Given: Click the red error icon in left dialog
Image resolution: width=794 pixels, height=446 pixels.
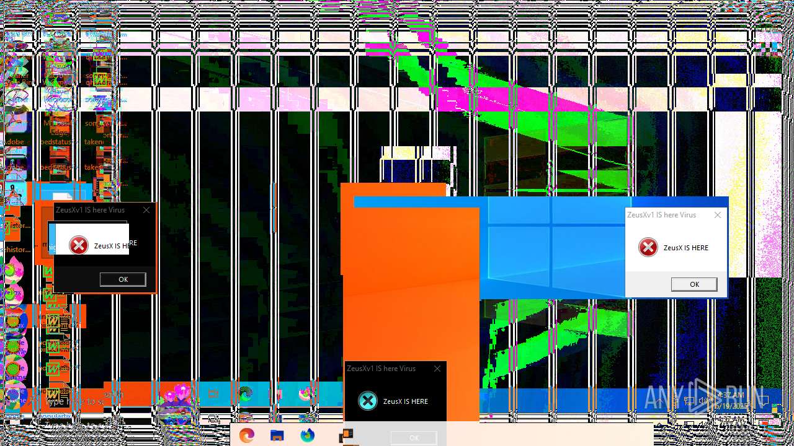Looking at the screenshot, I should [x=79, y=245].
